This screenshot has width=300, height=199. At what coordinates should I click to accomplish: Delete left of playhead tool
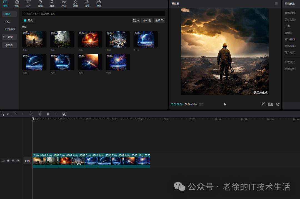coord(40,114)
